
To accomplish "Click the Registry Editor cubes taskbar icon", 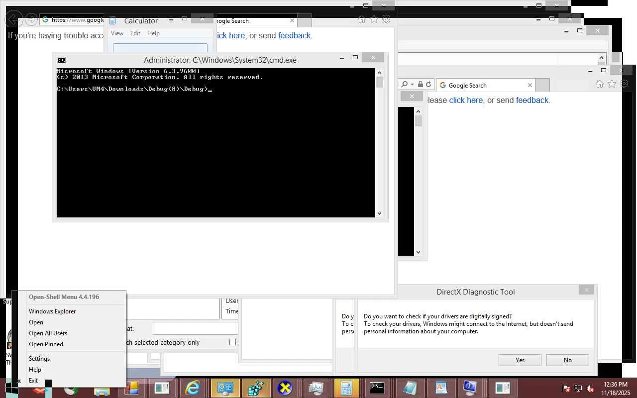I will [x=256, y=388].
